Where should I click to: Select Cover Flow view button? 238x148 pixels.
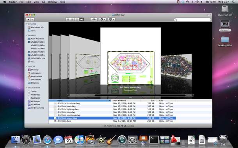82,19
